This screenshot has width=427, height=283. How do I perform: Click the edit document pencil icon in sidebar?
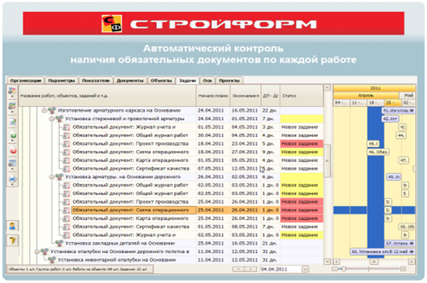12,121
